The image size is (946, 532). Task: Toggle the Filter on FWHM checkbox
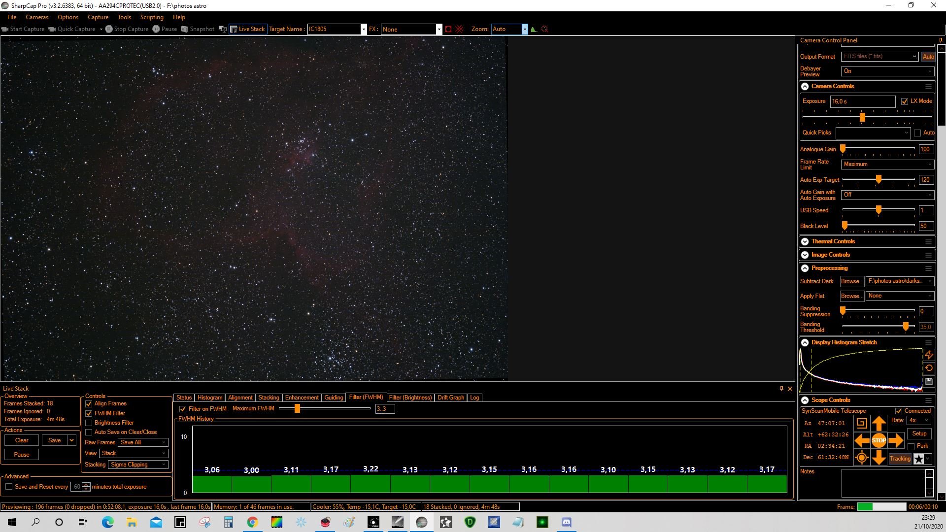click(x=183, y=409)
